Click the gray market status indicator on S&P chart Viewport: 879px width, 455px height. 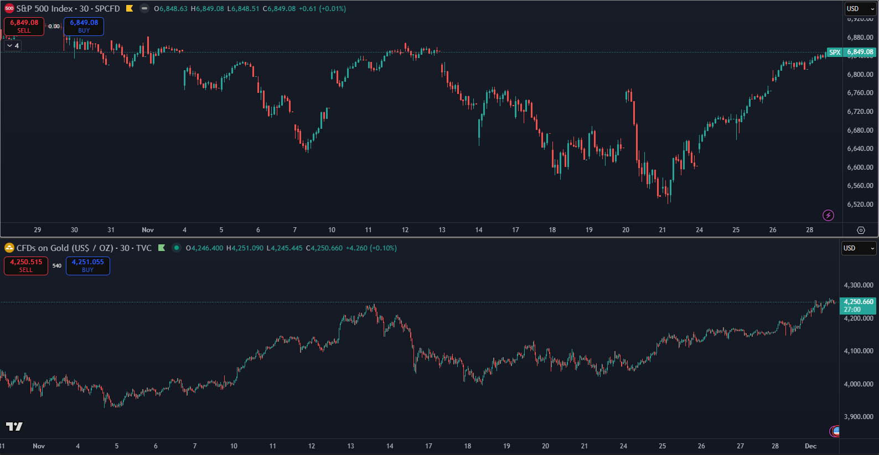click(144, 9)
